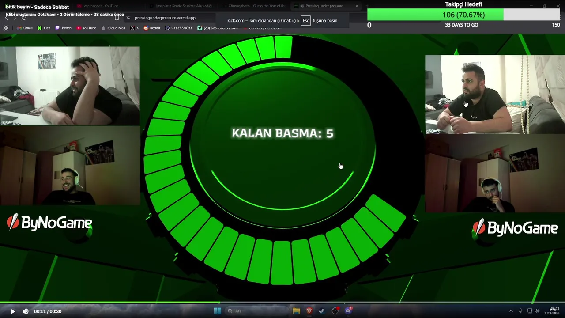Open the Windows Start menu
The image size is (565, 318).
[217, 311]
